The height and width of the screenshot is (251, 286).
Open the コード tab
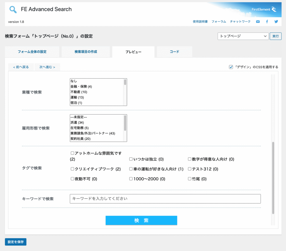[174, 52]
